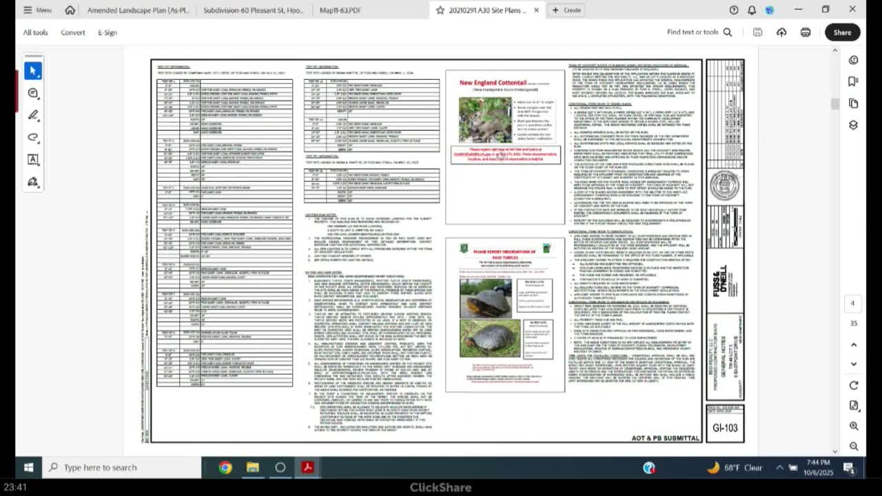Click the scrollbar down arrow
Screen dimensions: 882x496
click(x=835, y=451)
